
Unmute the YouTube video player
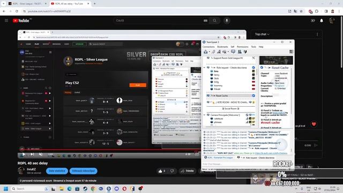41,154
